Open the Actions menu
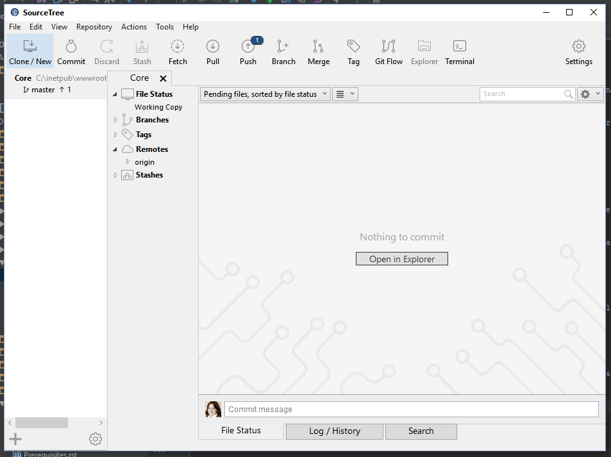 [133, 27]
